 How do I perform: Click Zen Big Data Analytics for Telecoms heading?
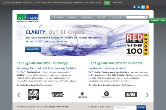[x=115, y=63]
